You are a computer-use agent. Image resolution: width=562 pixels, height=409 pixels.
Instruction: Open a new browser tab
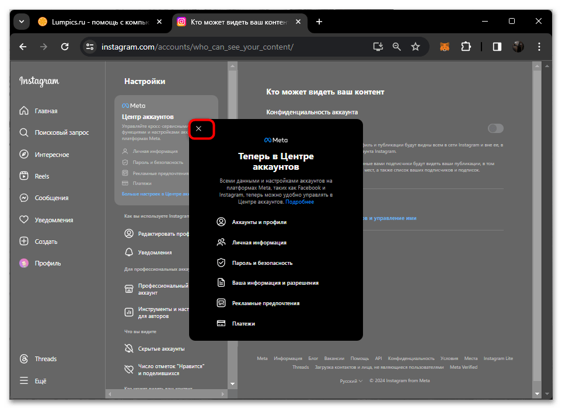pyautogui.click(x=319, y=22)
